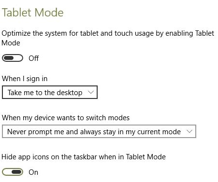Screen dimensions: 218x182
Task: Click 'Never prompt me and always stay' text
Action: (x=94, y=132)
